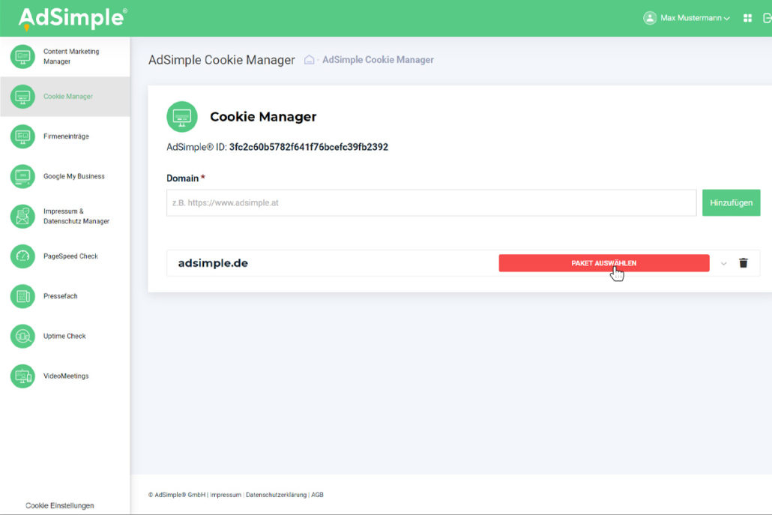The height and width of the screenshot is (515, 772).
Task: Click the Uptime Check sidebar icon
Action: click(x=22, y=336)
